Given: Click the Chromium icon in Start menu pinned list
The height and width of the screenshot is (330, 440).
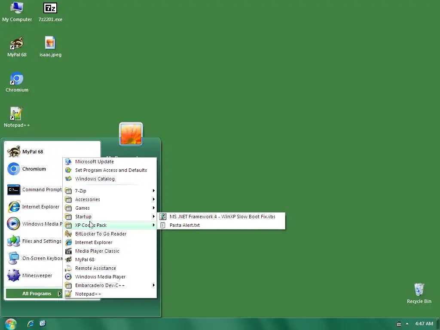Looking at the screenshot, I should (13, 169).
